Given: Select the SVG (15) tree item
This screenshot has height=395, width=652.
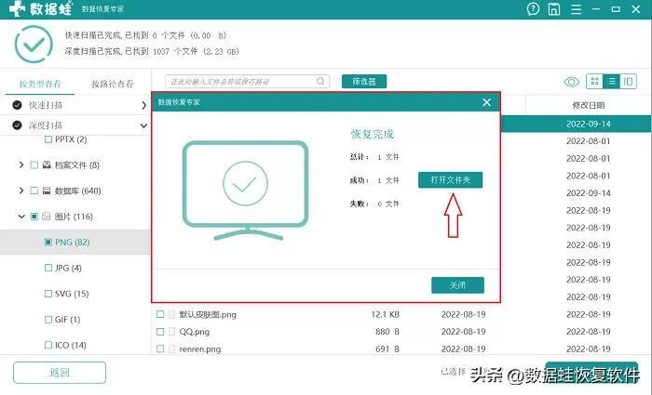Looking at the screenshot, I should click(x=72, y=294).
